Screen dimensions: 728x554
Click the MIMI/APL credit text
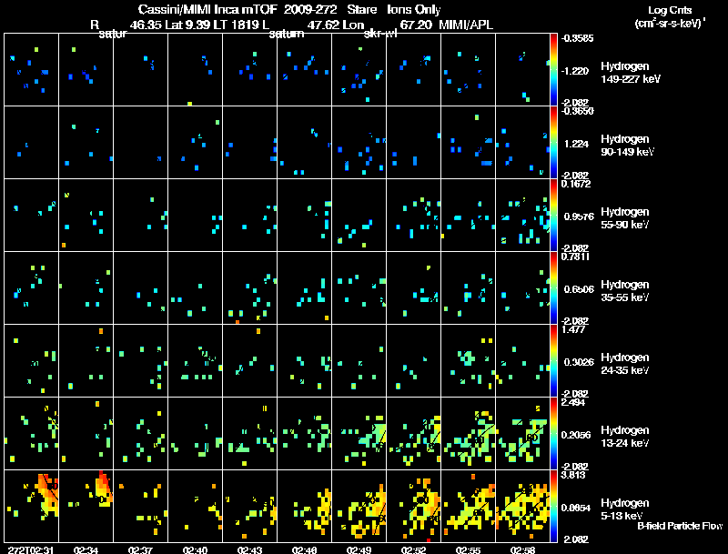(x=466, y=25)
